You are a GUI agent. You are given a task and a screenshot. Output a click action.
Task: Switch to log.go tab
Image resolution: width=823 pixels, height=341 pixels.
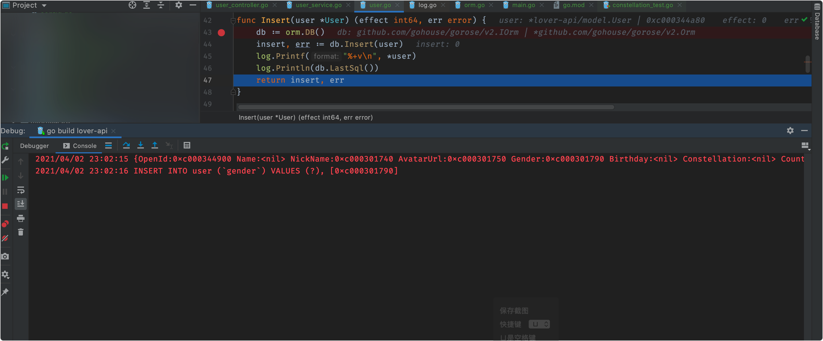[x=427, y=5]
